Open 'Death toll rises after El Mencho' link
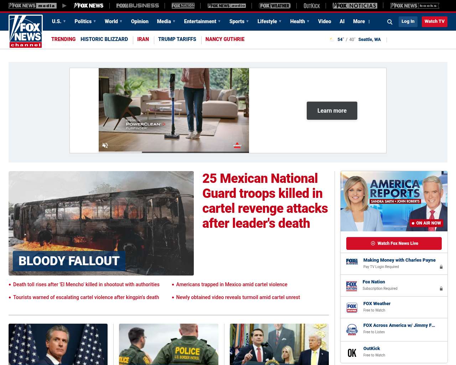Viewport: 456px width, 365px height. (86, 284)
